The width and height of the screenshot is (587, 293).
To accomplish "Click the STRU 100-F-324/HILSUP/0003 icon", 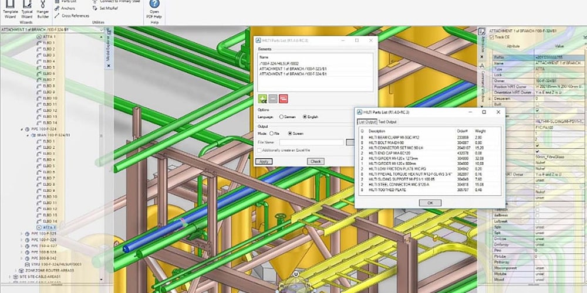I will 27,264.
